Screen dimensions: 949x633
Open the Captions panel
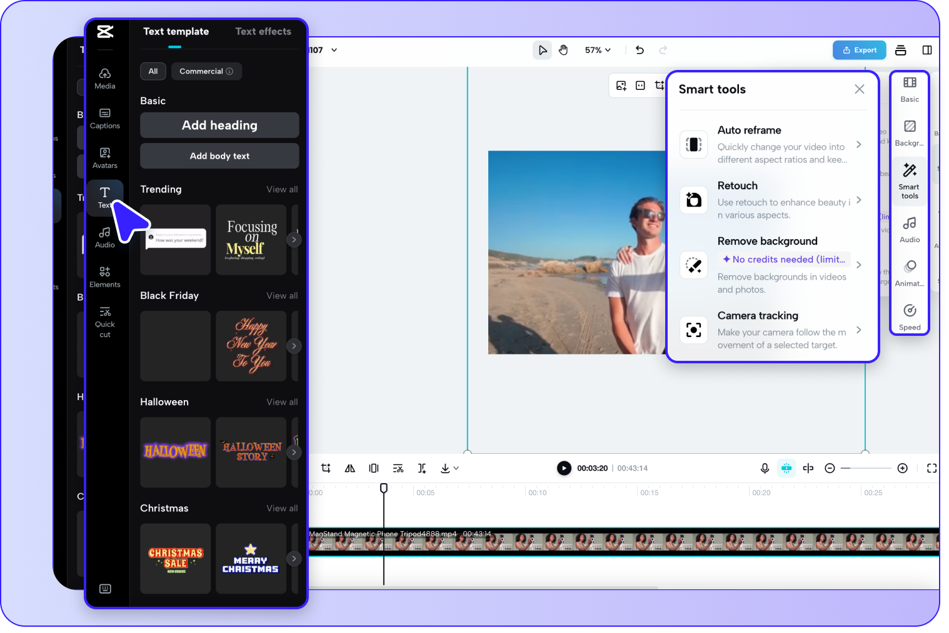tap(105, 118)
